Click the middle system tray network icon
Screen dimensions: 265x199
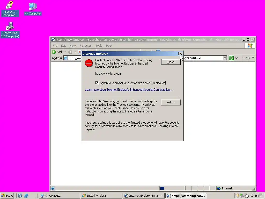pyautogui.click(x=242, y=196)
